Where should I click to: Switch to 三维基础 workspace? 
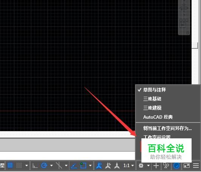coord(168,99)
